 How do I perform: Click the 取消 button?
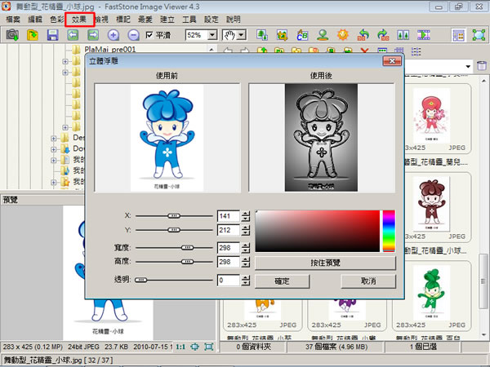click(367, 281)
